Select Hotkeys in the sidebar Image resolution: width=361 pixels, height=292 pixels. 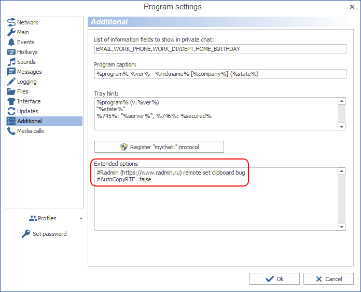27,52
